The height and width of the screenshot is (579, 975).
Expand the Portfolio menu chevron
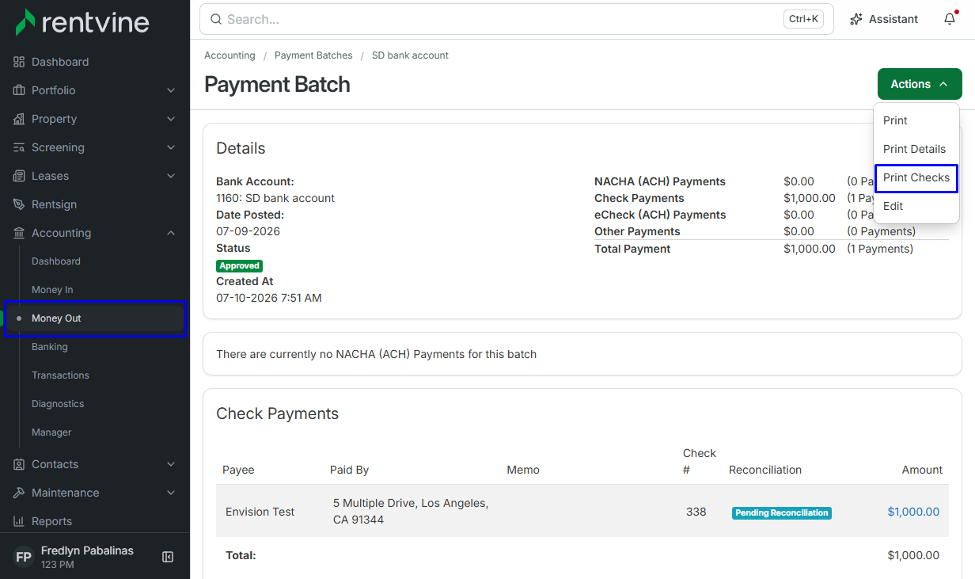pyautogui.click(x=171, y=90)
